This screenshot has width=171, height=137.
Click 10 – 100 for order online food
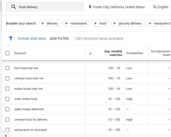click(x=114, y=99)
